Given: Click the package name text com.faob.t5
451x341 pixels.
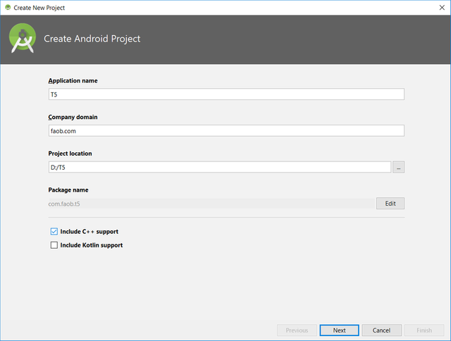Looking at the screenshot, I should pos(64,204).
